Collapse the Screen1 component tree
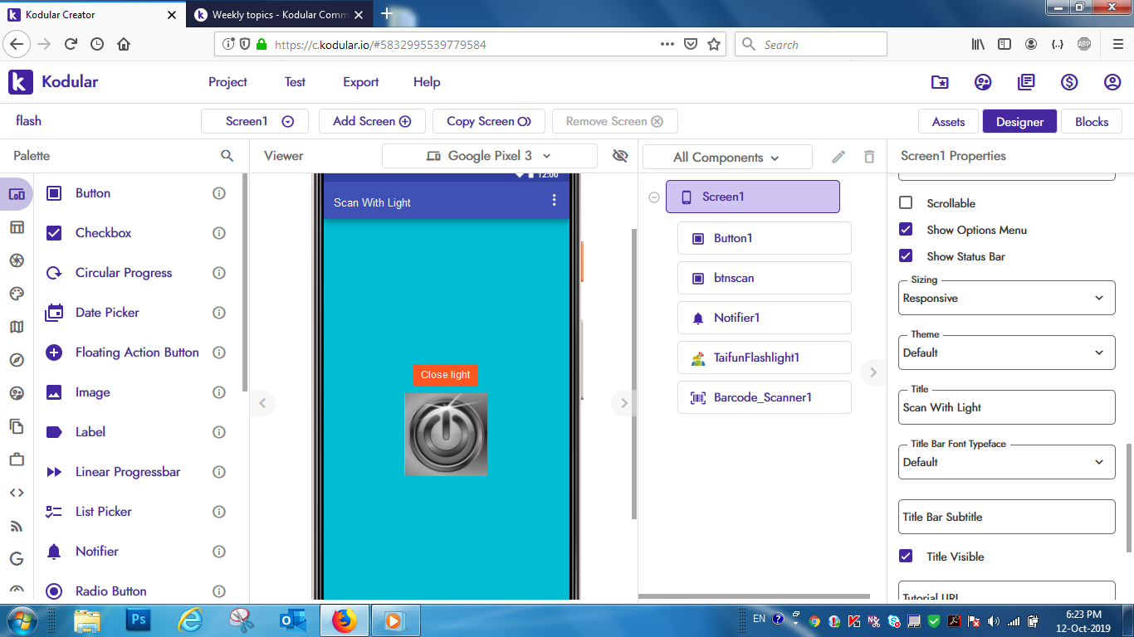Screen dimensions: 1134x637 (x=654, y=197)
